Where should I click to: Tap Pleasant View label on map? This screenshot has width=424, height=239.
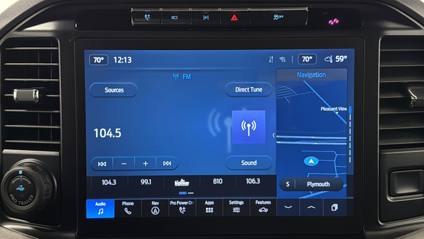(334, 109)
